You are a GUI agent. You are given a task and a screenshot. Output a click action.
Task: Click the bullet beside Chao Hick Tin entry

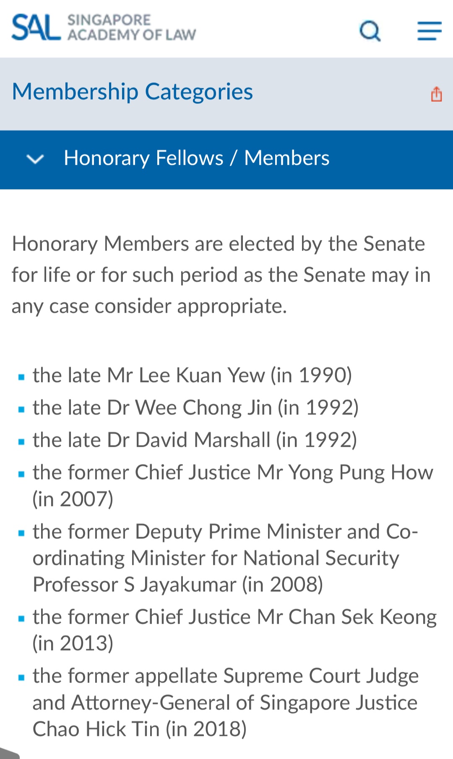pos(21,677)
